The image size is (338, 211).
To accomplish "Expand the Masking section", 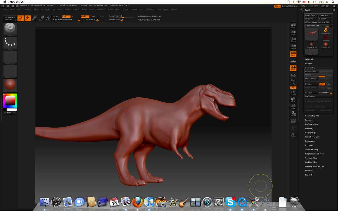I will (x=309, y=128).
